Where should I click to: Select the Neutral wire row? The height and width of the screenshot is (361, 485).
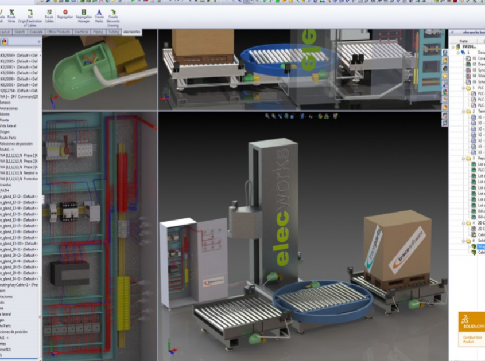tap(19, 173)
